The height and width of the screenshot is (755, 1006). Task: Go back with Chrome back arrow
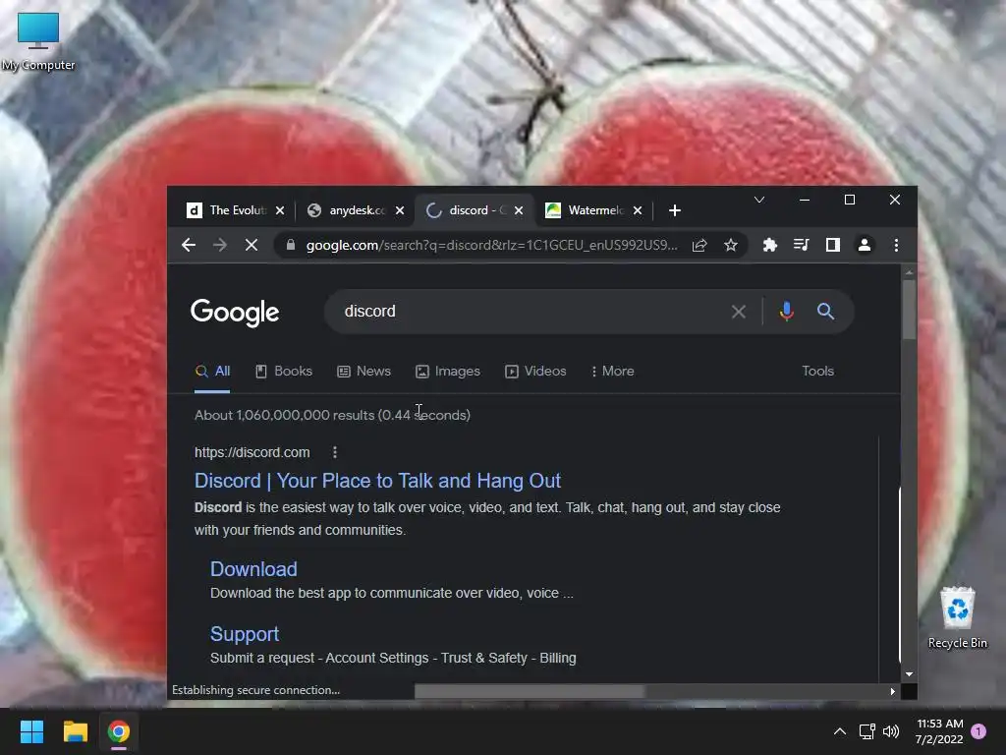[189, 245]
